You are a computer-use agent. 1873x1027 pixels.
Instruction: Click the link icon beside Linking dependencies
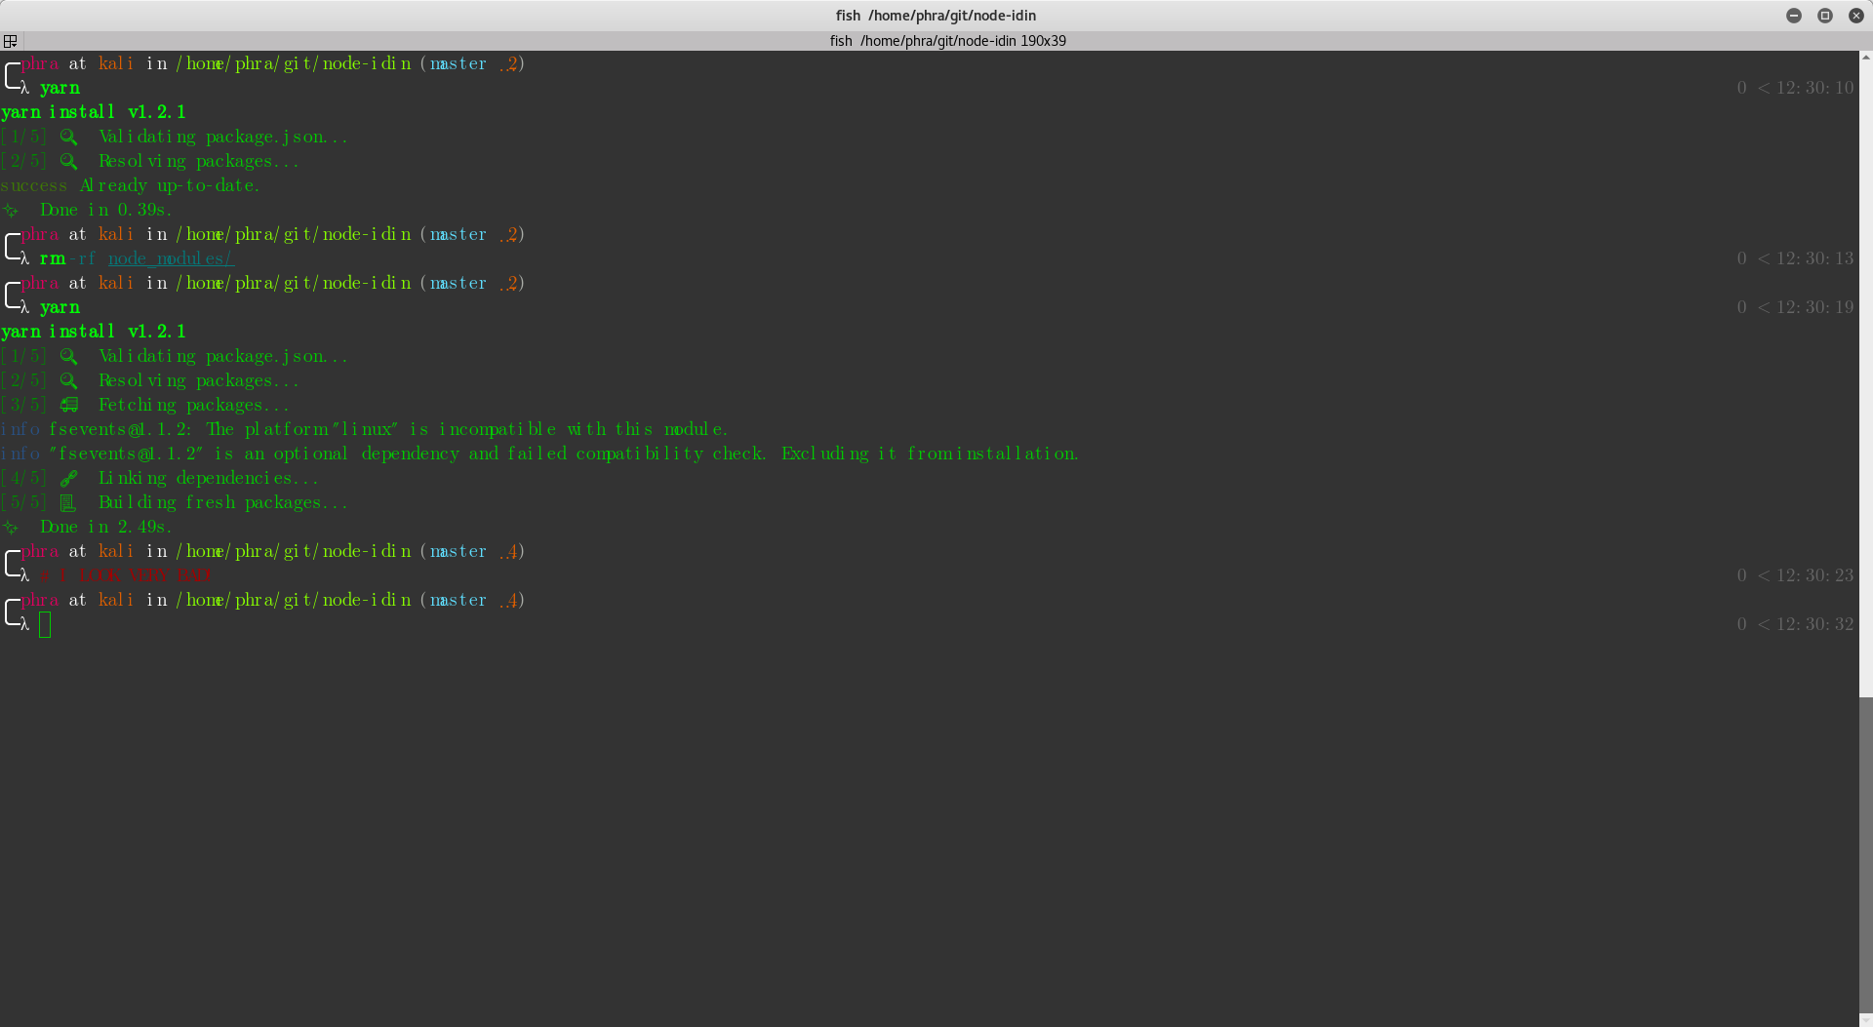click(x=69, y=478)
